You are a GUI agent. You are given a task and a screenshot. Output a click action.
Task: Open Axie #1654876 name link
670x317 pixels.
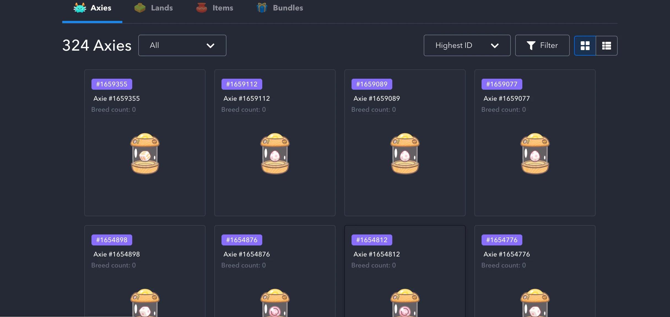pos(247,254)
